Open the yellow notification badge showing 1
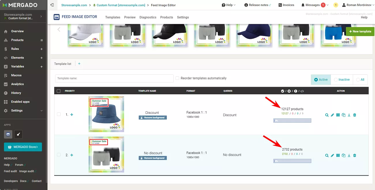The image size is (375, 190). (x=335, y=5)
